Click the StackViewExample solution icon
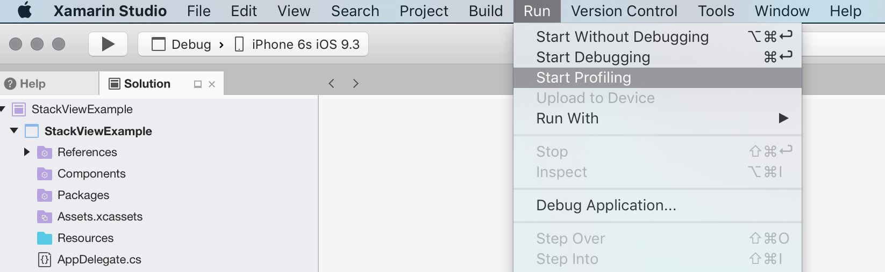Viewport: 885px width, 272px height. click(19, 109)
